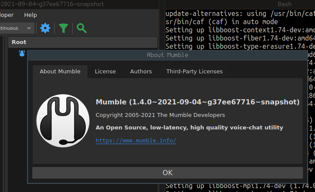Select the blue user icon under Root
315x192 pixels.
coord(22,53)
